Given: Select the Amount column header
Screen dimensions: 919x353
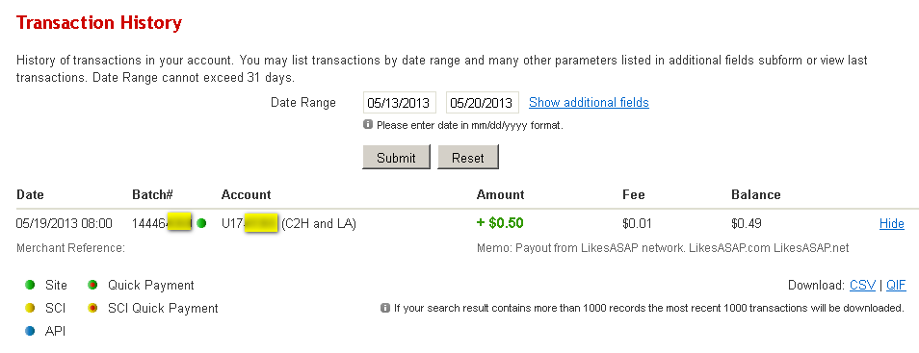Looking at the screenshot, I should click(x=501, y=194).
